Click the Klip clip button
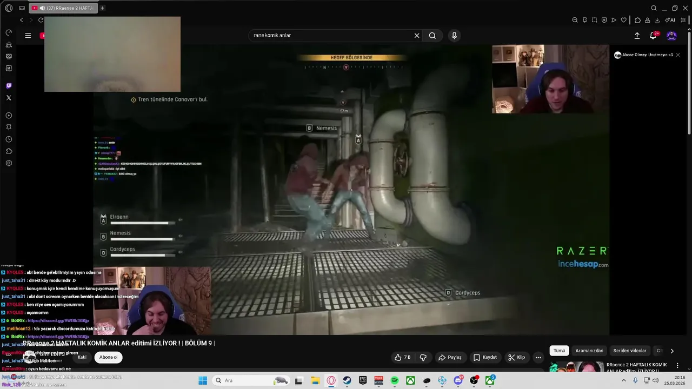This screenshot has width=692, height=389. click(x=516, y=357)
